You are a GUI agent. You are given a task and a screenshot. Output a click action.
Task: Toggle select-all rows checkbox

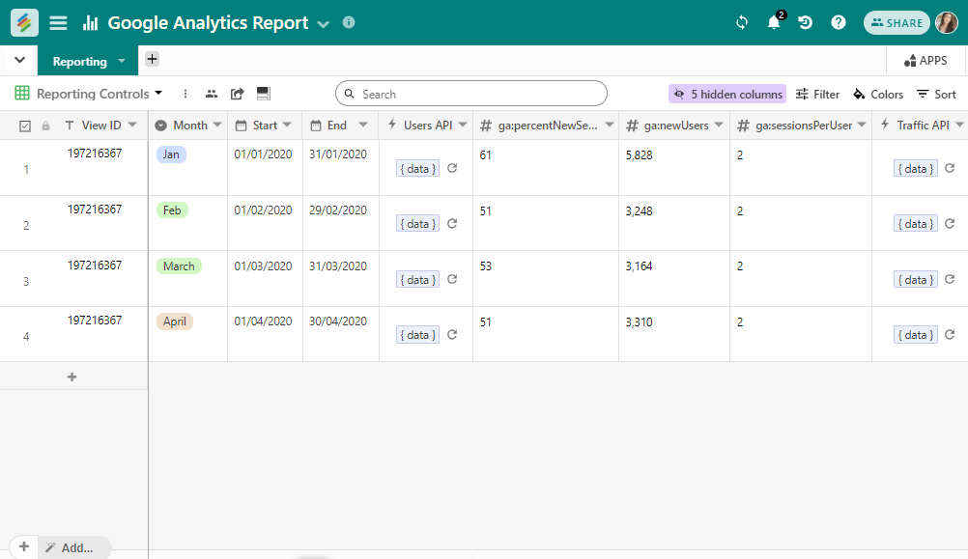point(25,126)
